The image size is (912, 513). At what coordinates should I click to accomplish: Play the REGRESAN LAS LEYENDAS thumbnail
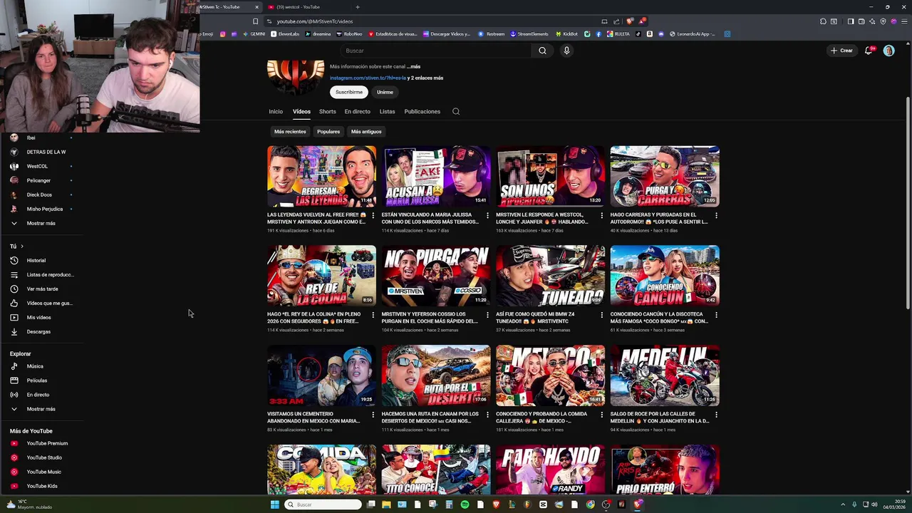coord(321,176)
